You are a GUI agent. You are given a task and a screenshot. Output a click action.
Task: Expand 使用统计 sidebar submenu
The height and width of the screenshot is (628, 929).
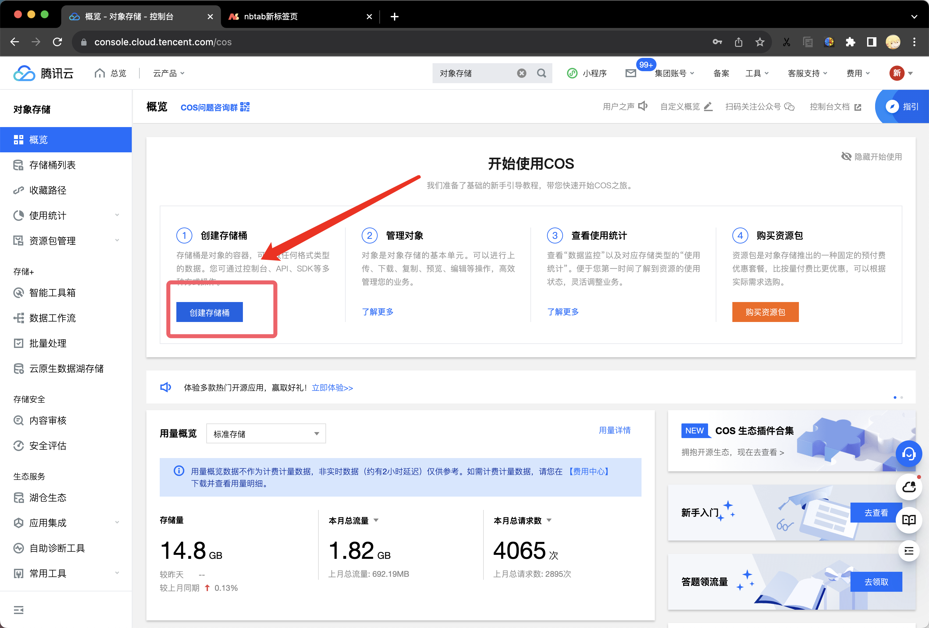coord(117,215)
